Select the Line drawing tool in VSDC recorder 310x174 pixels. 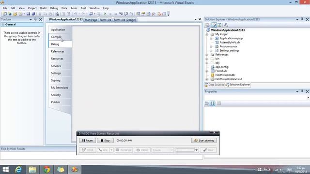tap(103, 150)
